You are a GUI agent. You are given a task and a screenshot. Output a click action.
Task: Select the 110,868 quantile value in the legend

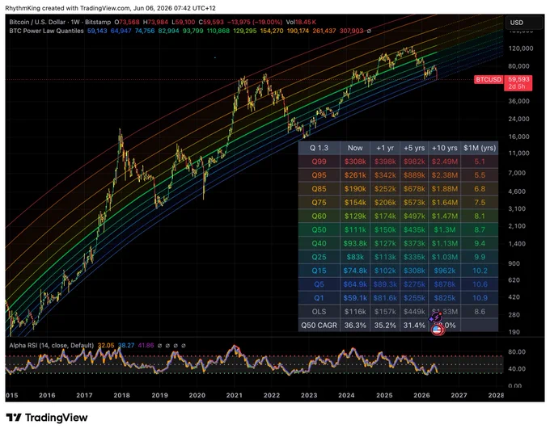218,31
